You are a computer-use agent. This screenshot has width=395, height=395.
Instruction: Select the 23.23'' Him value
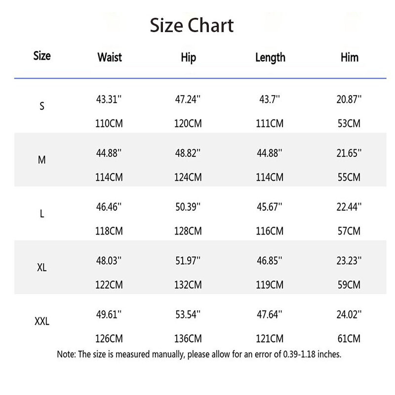(349, 260)
